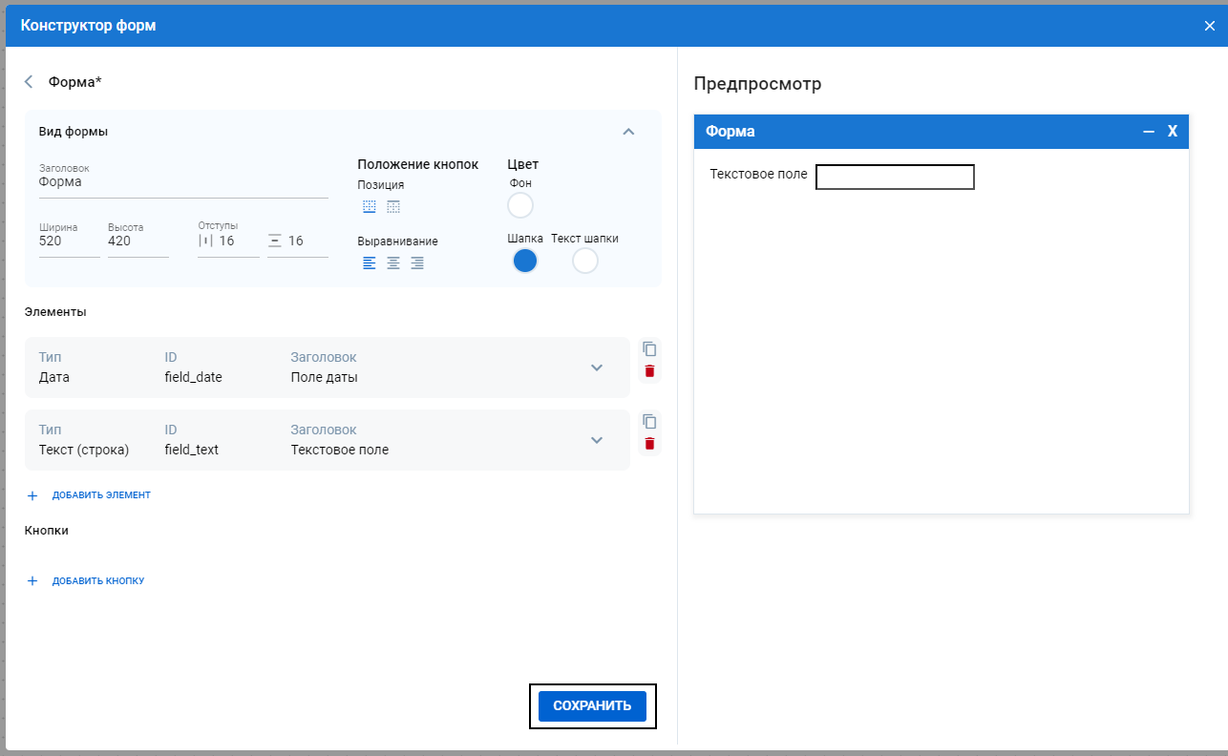Duplicate the Поле даты element
1228x756 pixels.
(649, 349)
